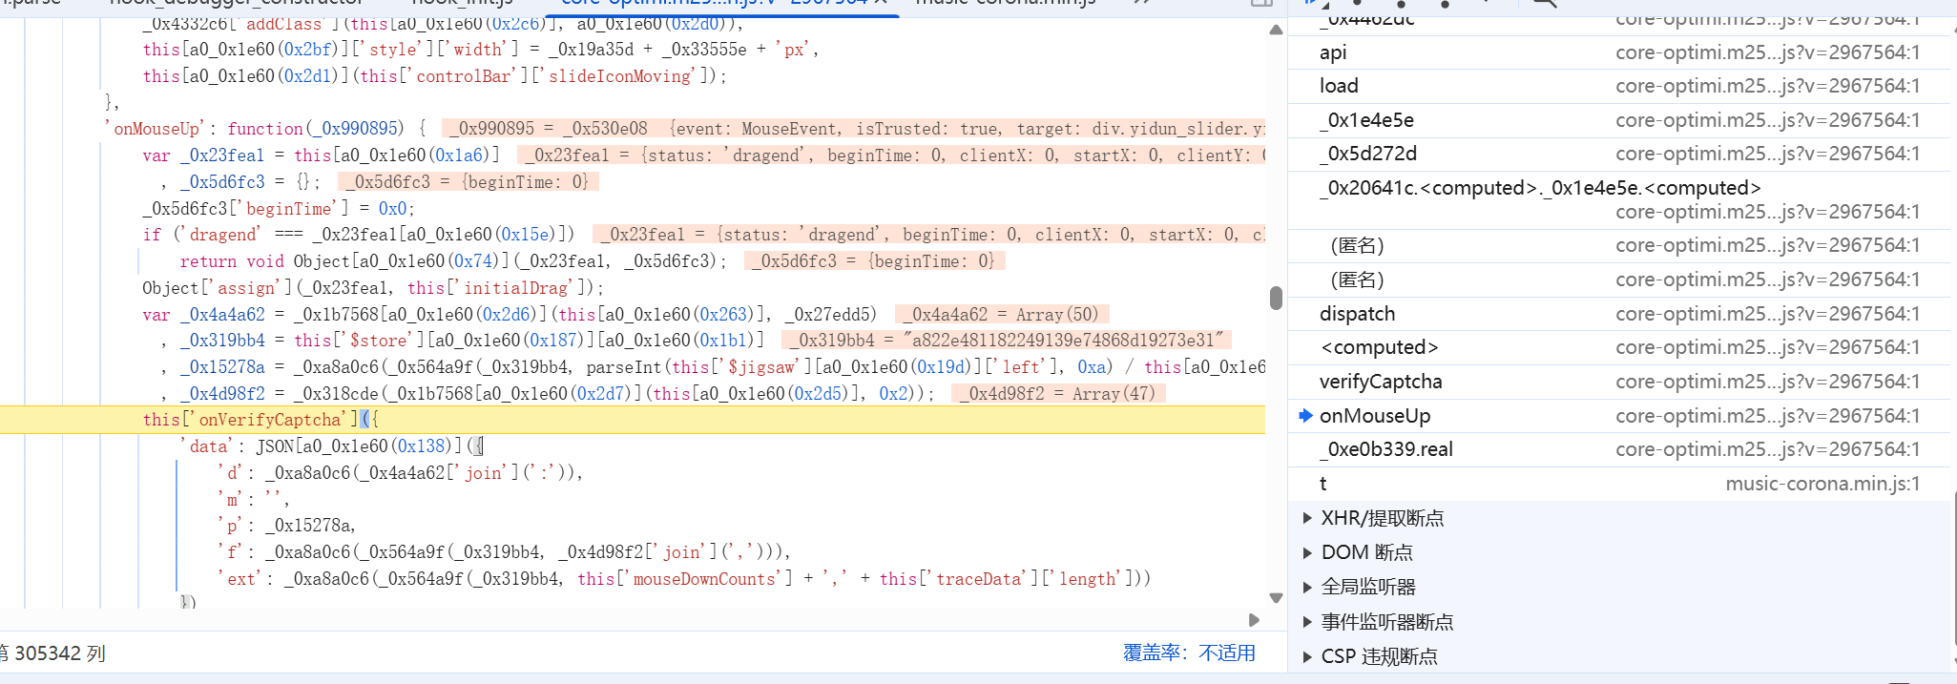
Task: Click the _0x4d98f2 = Array(47) inline value
Action: tap(1058, 394)
